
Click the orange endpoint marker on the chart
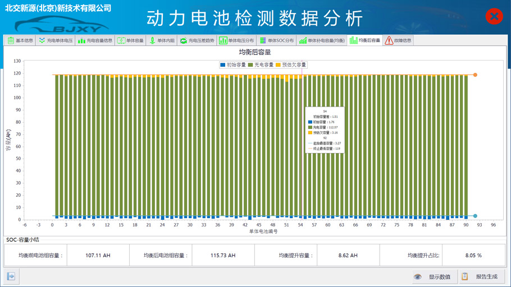pyautogui.click(x=475, y=75)
